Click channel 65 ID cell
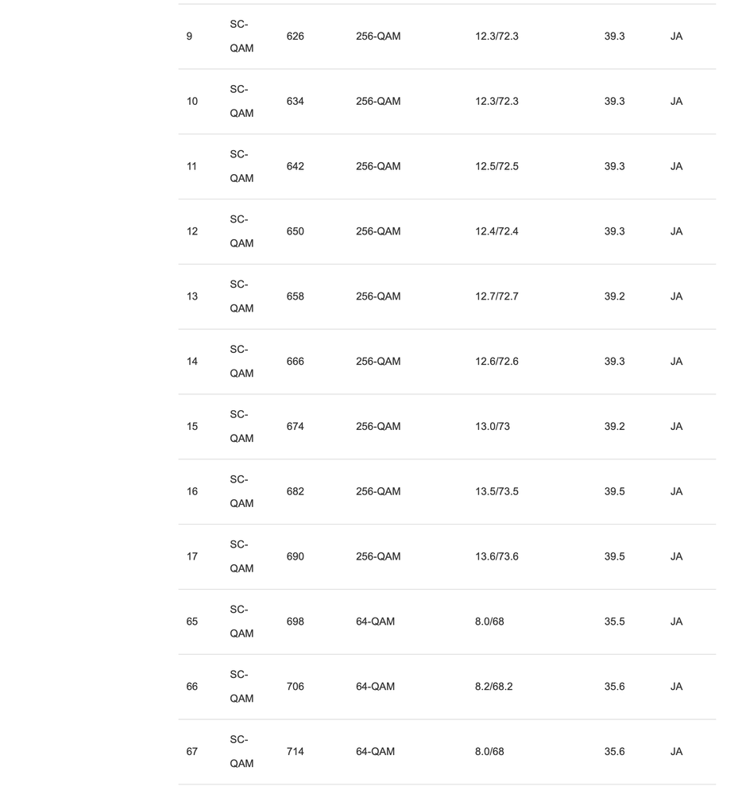 191,622
